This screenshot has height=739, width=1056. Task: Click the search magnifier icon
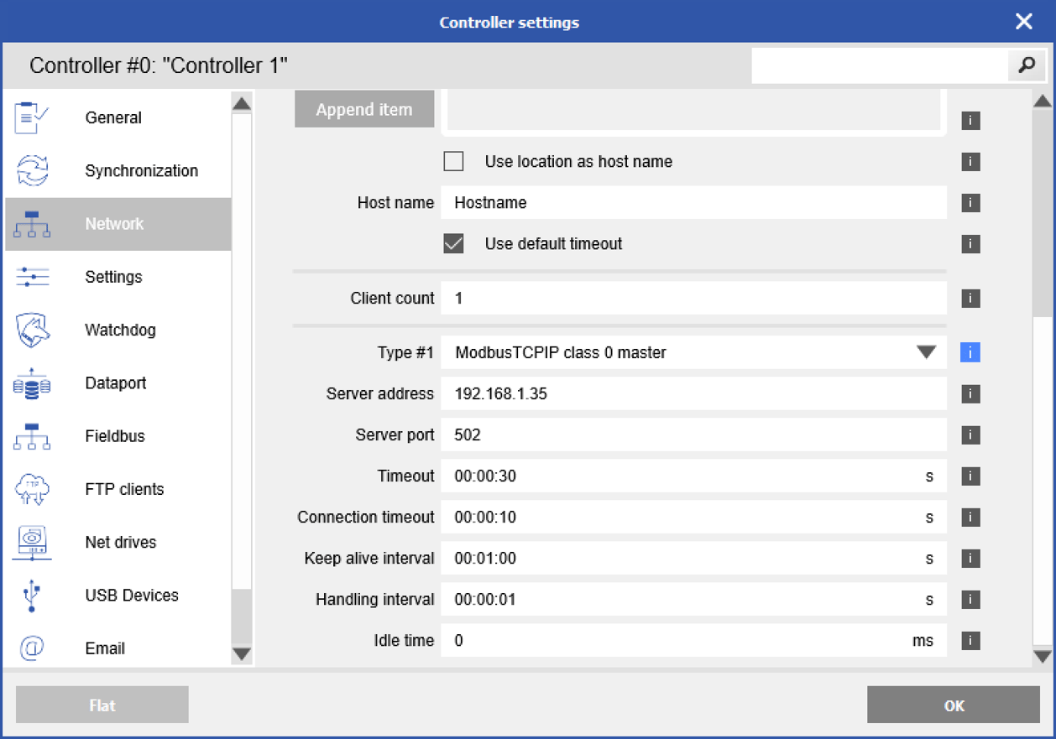pos(1026,65)
